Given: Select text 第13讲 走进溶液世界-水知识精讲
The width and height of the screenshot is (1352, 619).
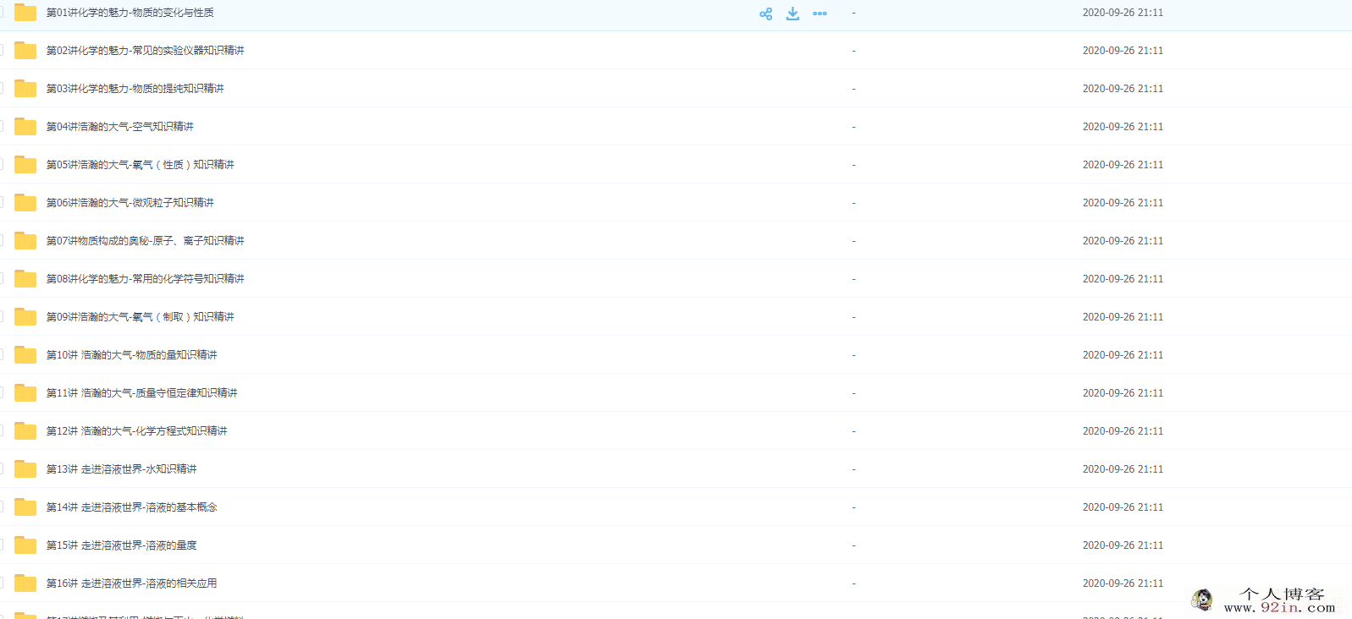Looking at the screenshot, I should 121,469.
